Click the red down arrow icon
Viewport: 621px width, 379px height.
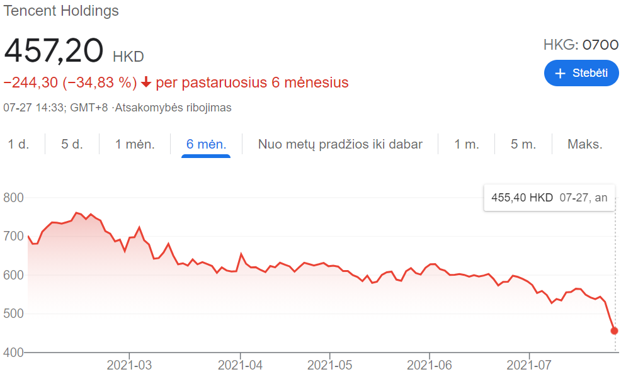(x=146, y=82)
